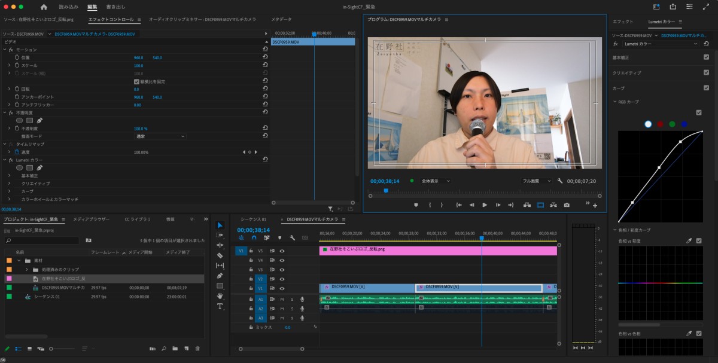Open the フル画質 playback resolution dropdown
This screenshot has width=718, height=363.
point(536,181)
